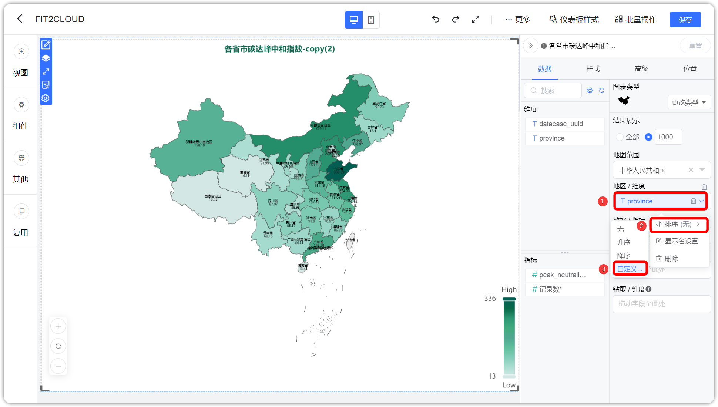The height and width of the screenshot is (407, 718).
Task: Click the field 搜索 input
Action: 553,90
